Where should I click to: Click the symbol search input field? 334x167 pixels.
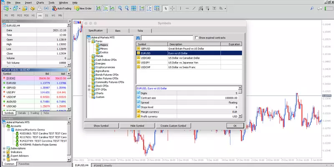pyautogui.click(x=167, y=38)
